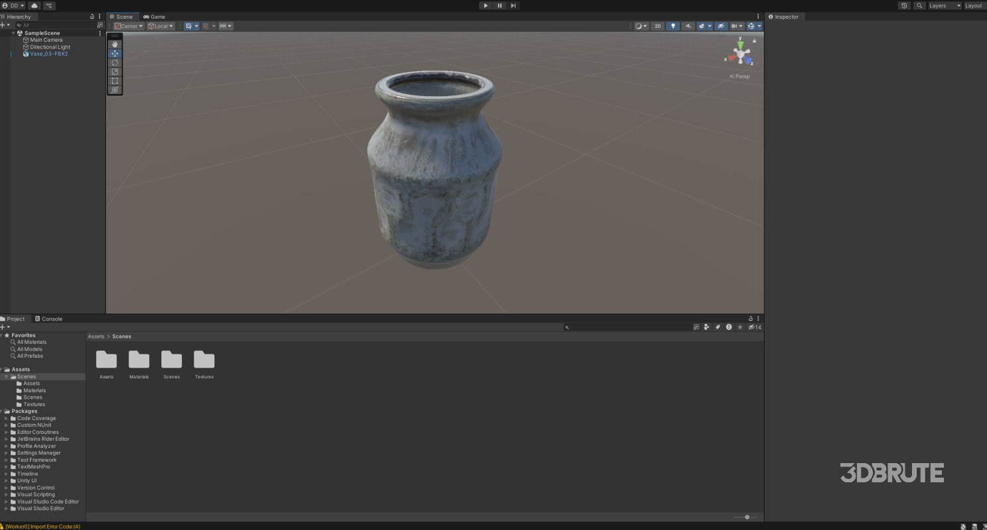Select the Scale tool

(114, 71)
